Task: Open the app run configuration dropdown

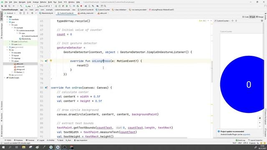Action: click(29, 6)
